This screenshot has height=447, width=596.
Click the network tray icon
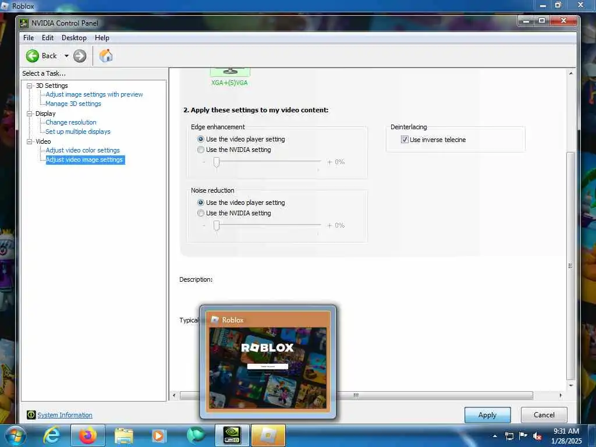point(509,436)
